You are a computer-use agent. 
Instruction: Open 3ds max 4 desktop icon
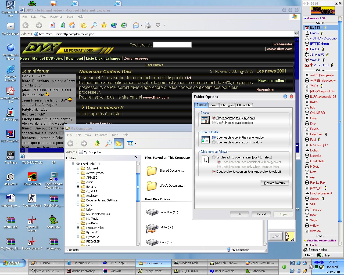click(x=10, y=177)
